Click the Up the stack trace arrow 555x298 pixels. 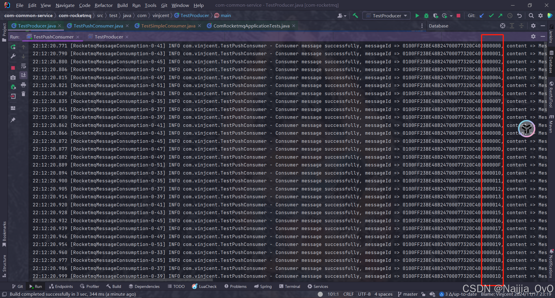click(23, 47)
